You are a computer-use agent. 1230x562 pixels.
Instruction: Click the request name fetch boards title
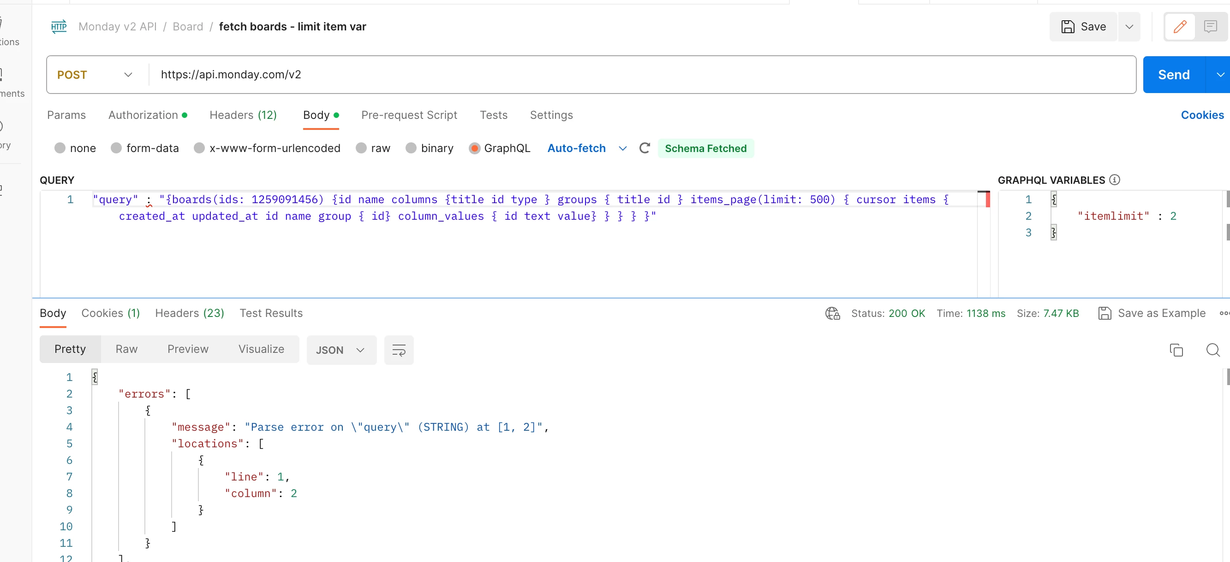click(x=292, y=27)
